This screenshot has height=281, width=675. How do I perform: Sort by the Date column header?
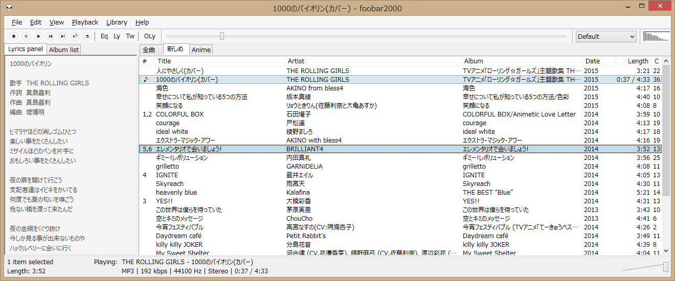coord(599,61)
